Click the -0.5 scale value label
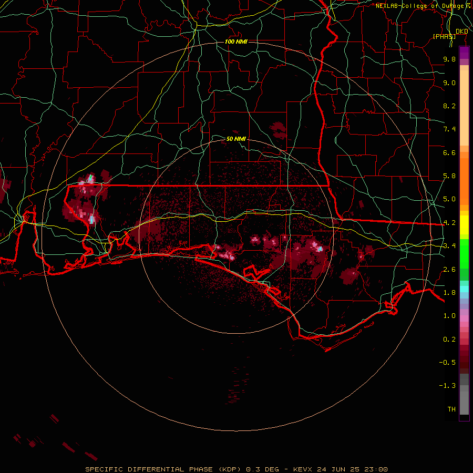Image resolution: width=473 pixels, height=473 pixels. click(447, 363)
